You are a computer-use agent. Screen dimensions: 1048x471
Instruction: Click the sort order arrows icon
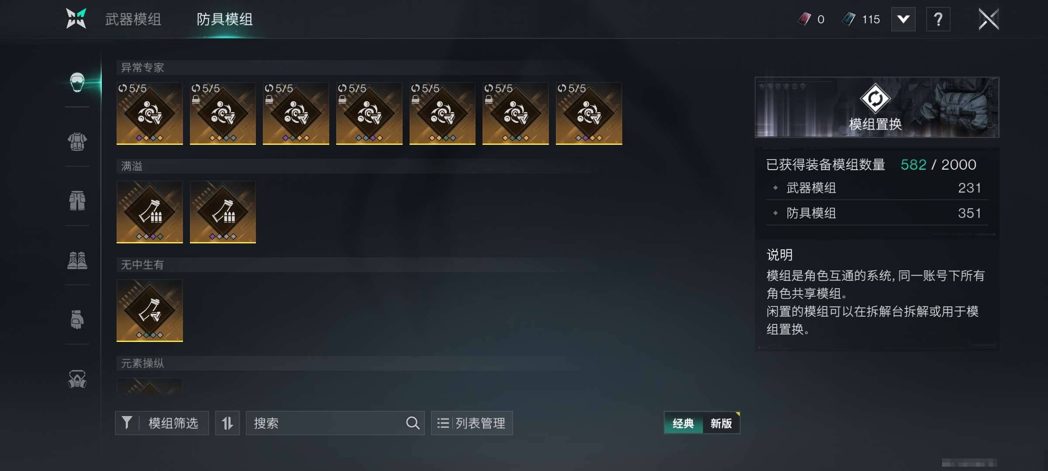(227, 423)
